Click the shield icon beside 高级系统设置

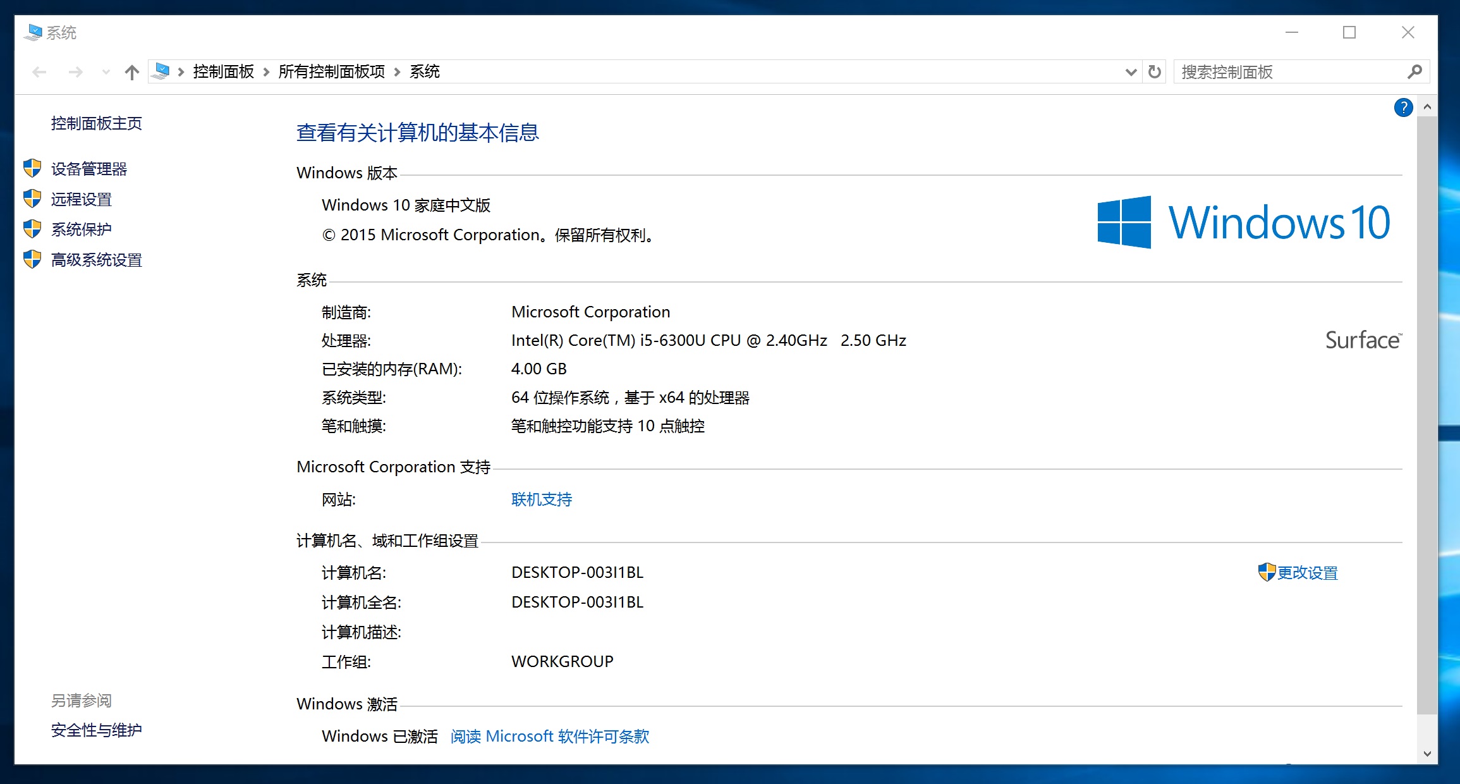coord(32,259)
